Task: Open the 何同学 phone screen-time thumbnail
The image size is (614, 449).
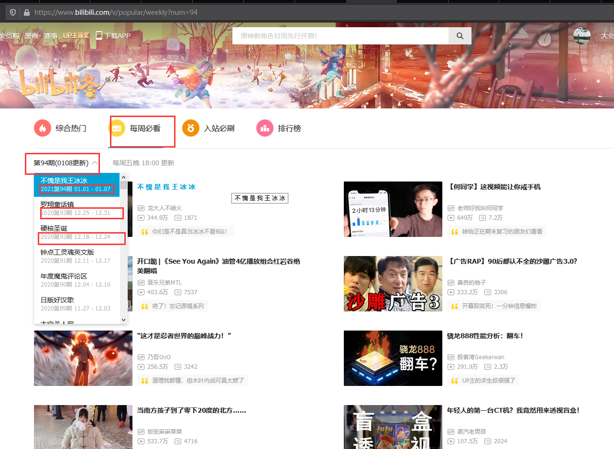Action: [x=393, y=209]
